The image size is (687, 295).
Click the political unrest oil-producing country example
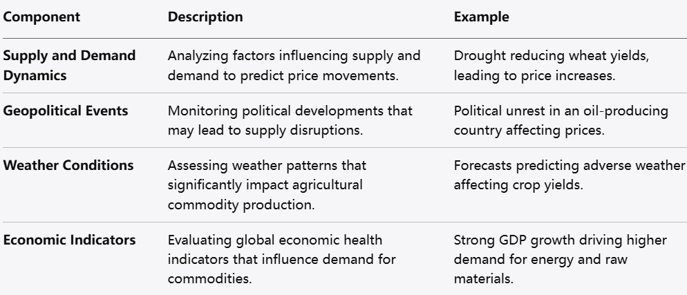point(561,120)
